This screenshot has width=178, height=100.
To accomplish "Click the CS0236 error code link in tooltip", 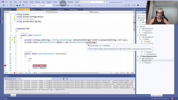I will (90, 49).
